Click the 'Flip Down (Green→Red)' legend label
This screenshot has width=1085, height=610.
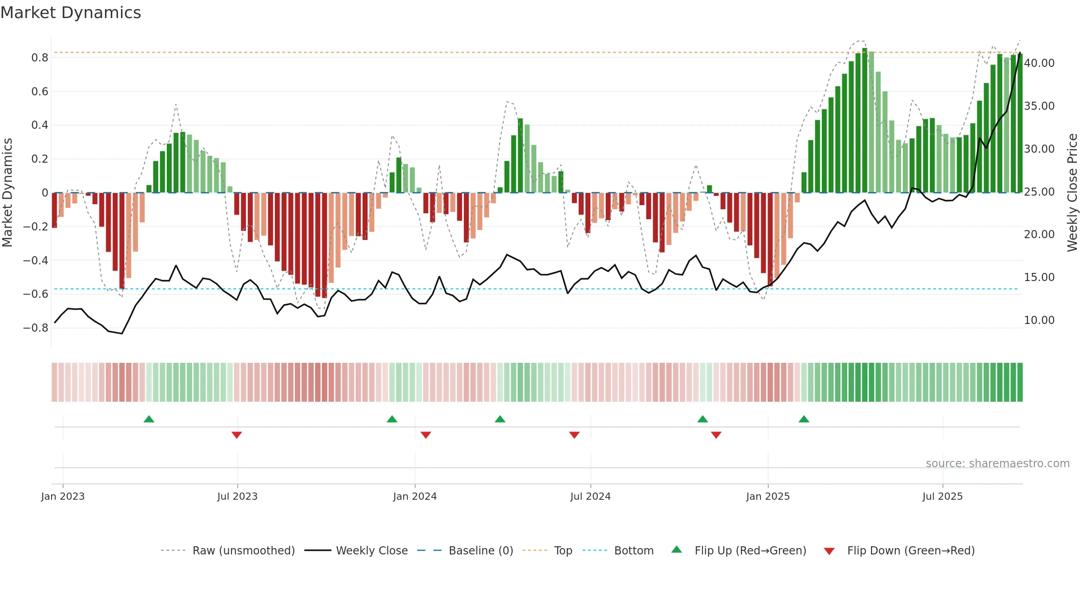tap(911, 550)
